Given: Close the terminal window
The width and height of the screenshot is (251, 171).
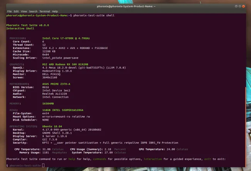Looking at the screenshot, I should [x=244, y=6].
